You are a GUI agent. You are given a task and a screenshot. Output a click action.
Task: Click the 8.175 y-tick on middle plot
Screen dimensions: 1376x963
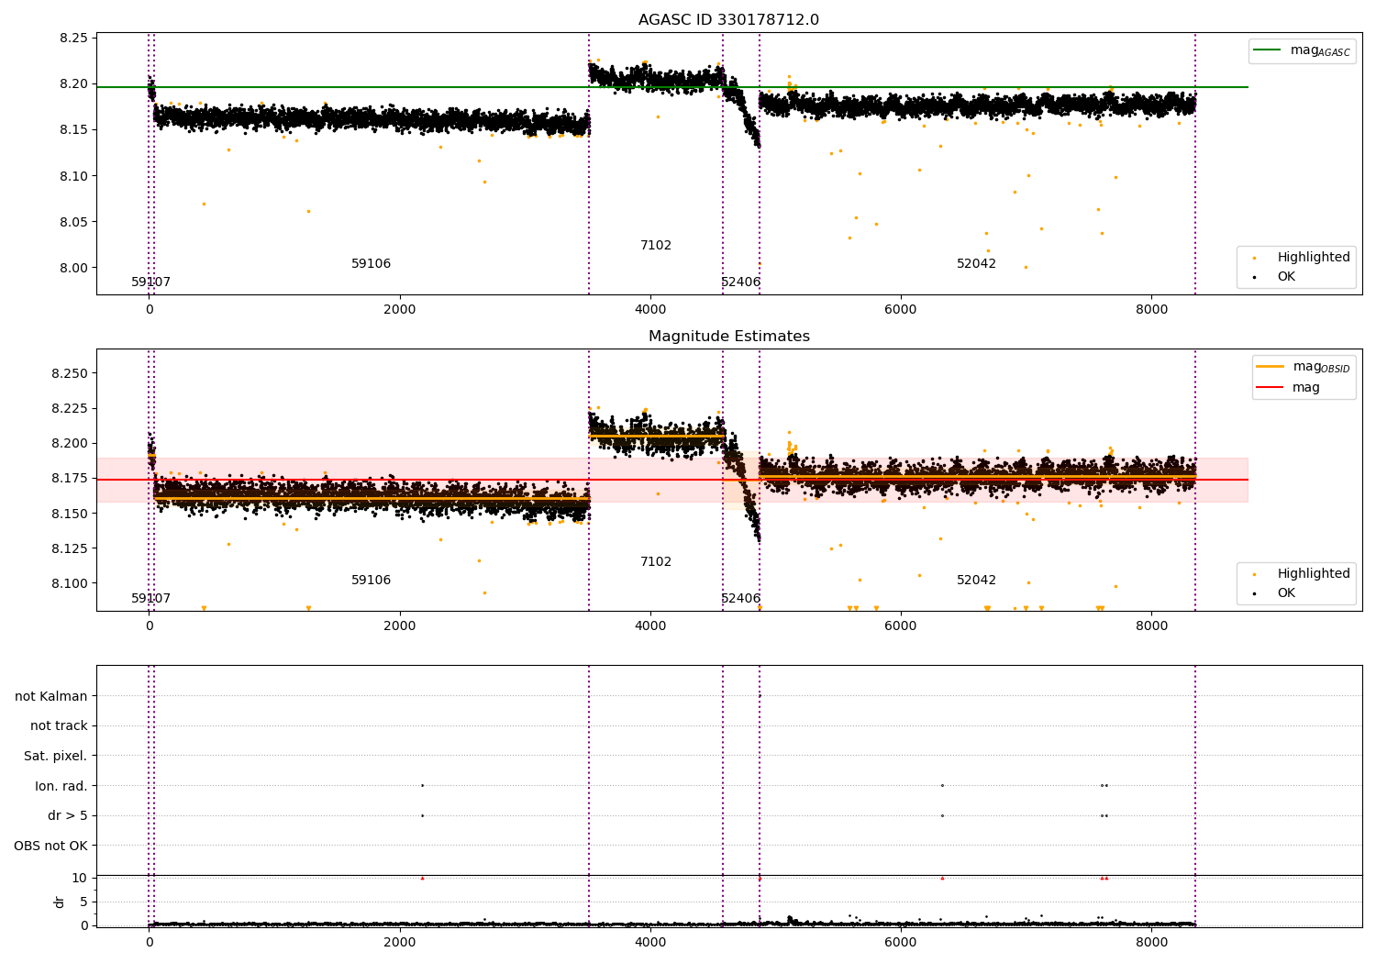[x=70, y=479]
